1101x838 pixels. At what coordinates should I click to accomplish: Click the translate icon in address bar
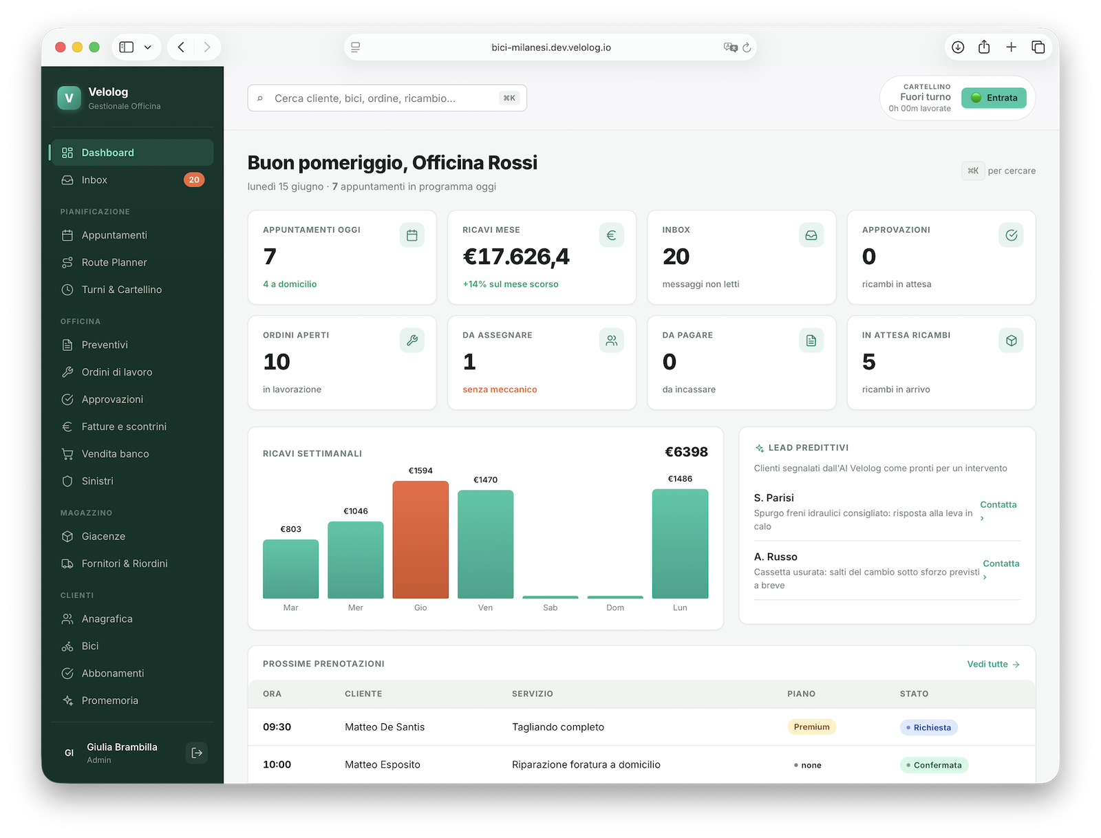[x=730, y=47]
